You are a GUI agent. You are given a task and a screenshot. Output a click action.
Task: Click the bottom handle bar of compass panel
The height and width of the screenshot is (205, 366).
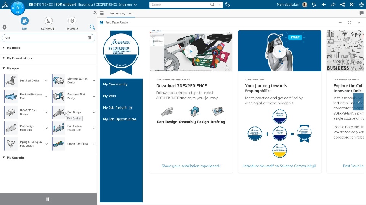point(48,199)
